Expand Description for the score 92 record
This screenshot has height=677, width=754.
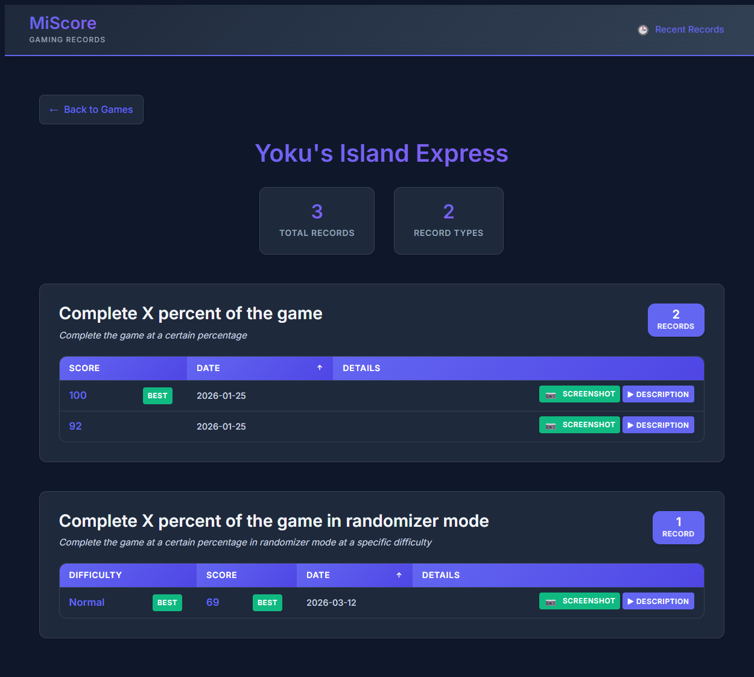658,425
